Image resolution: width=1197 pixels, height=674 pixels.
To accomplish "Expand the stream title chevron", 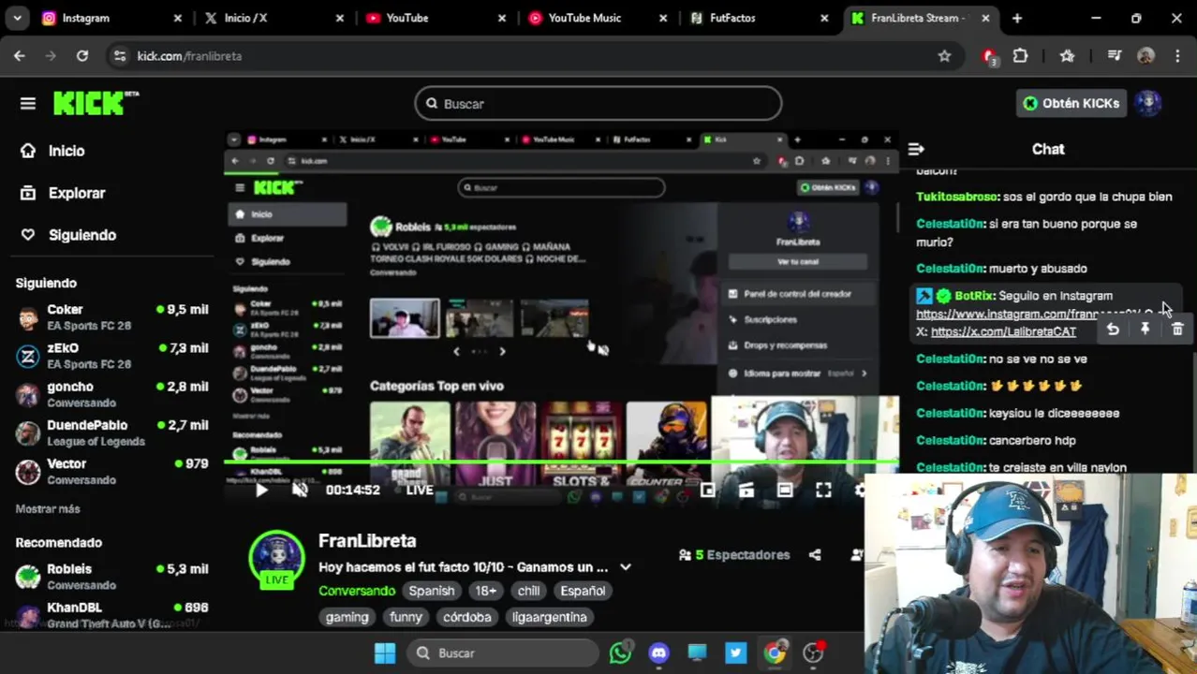I will 626,567.
